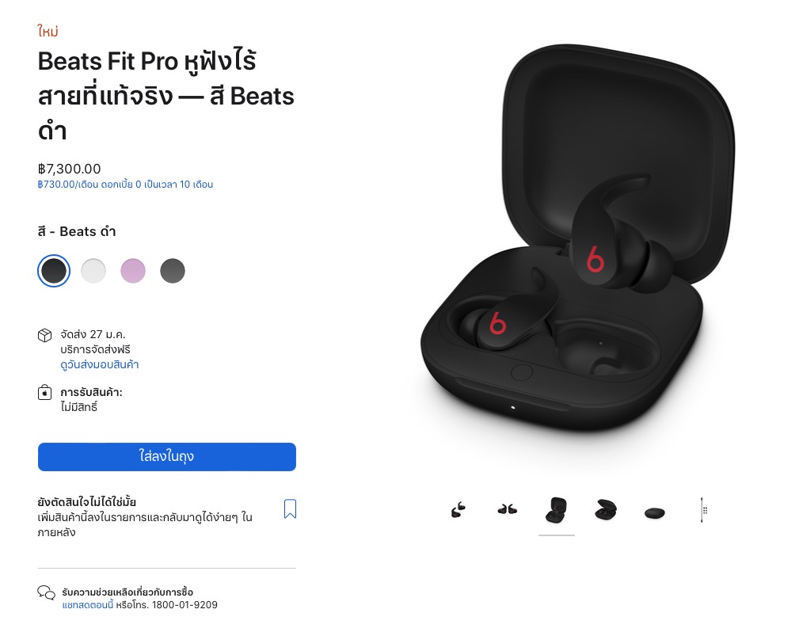The width and height of the screenshot is (799, 632).
Task: Open monthly installment ฿730.00 link
Action: (x=125, y=185)
